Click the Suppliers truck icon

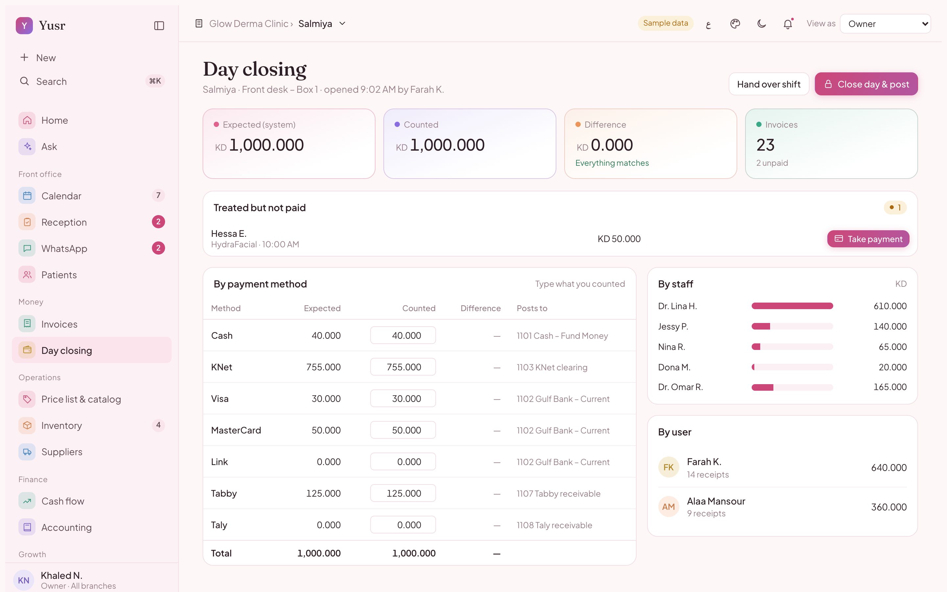(x=27, y=452)
